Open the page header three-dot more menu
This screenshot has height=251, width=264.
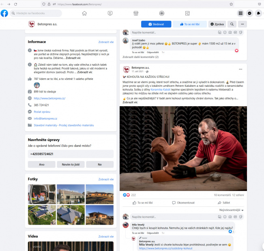(243, 24)
